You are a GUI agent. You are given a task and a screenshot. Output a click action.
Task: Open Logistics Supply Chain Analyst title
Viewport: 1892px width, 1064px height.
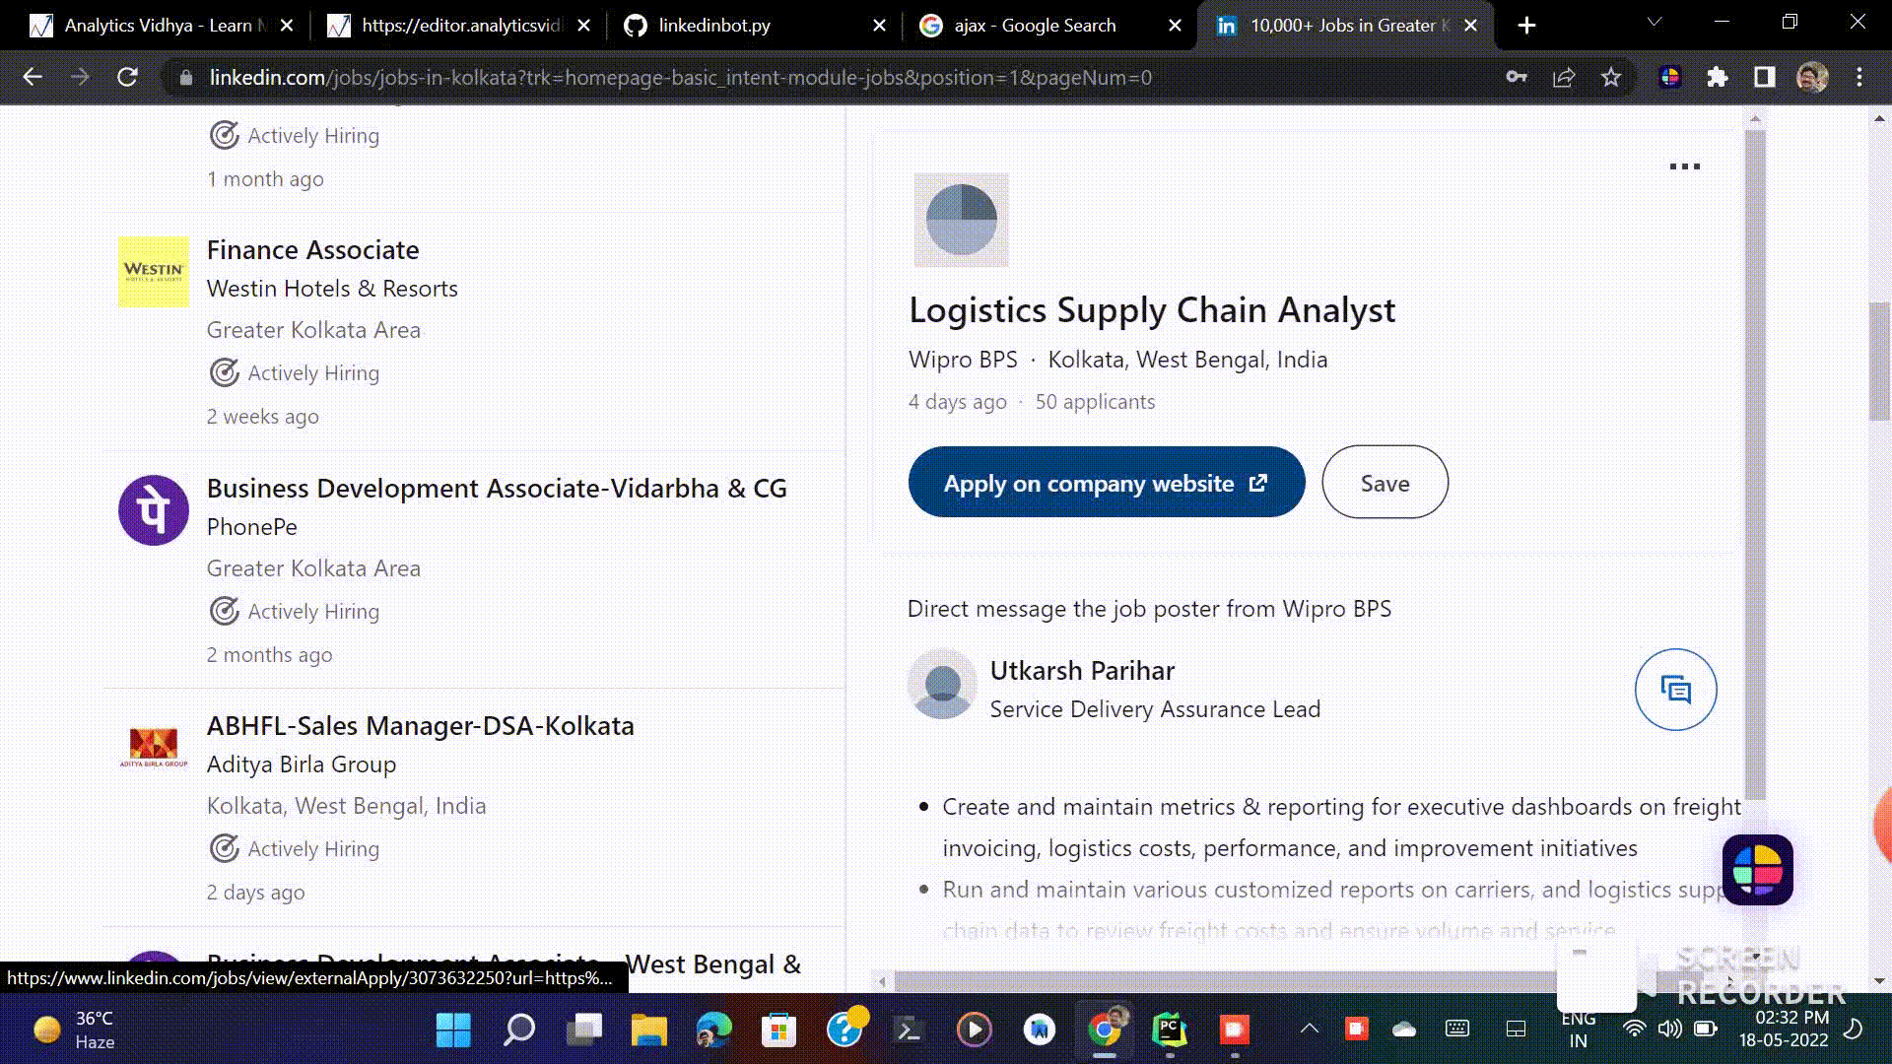tap(1152, 309)
